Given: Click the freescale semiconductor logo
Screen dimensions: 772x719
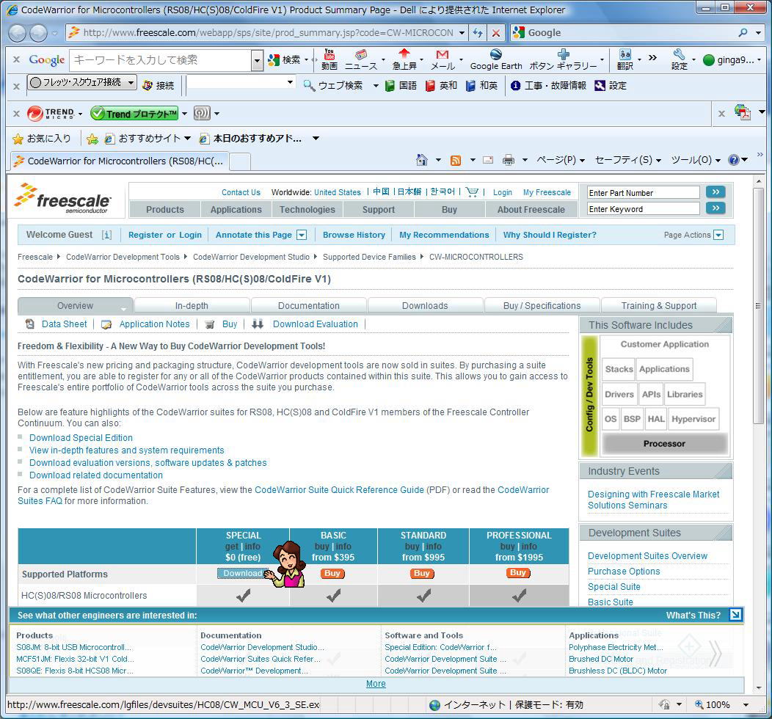Looking at the screenshot, I should 62,199.
